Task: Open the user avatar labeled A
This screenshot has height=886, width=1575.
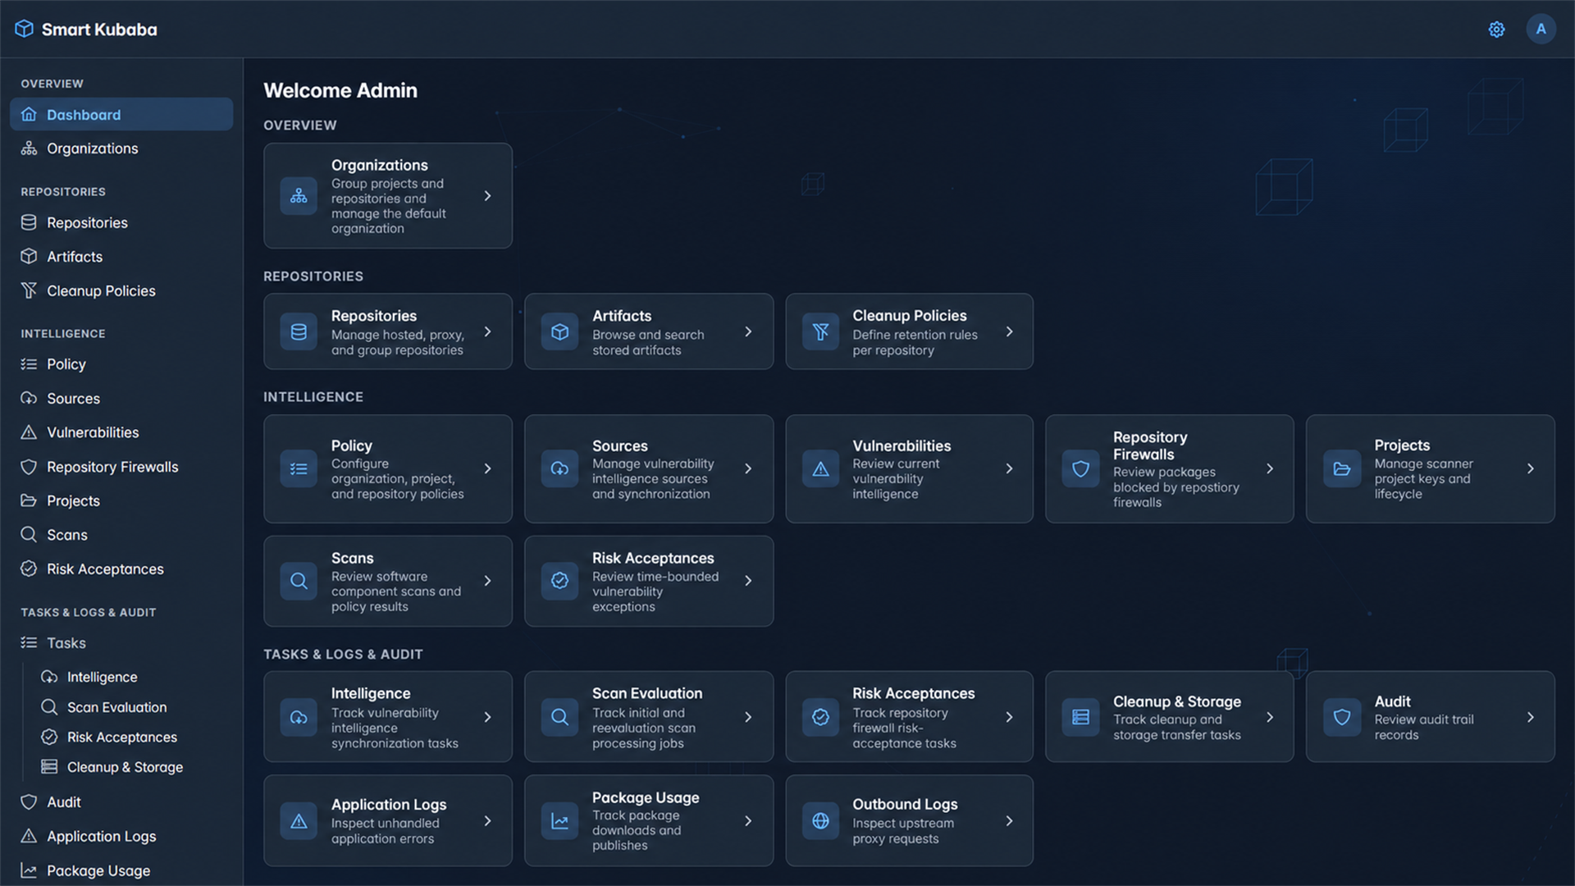Action: coord(1541,30)
